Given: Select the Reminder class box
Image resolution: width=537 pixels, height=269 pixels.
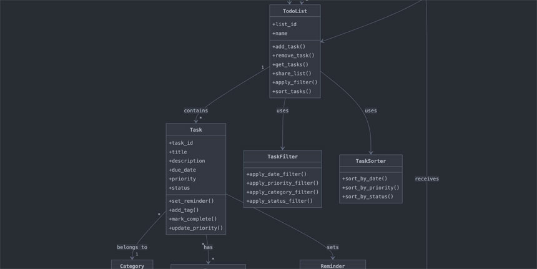Looking at the screenshot, I should [x=332, y=265].
